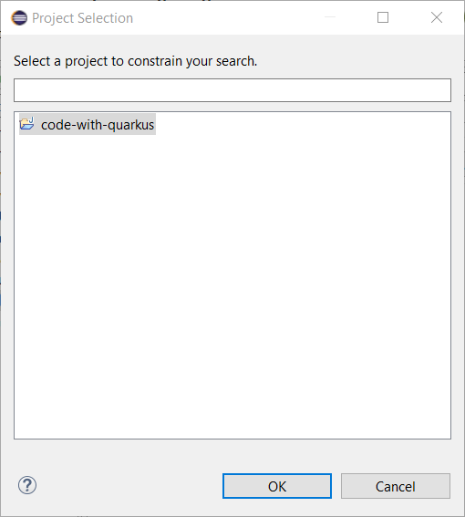The width and height of the screenshot is (465, 517).
Task: Dismiss dialog using the Cancel button
Action: click(396, 486)
